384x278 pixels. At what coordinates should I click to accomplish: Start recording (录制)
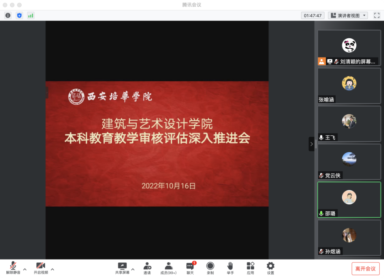pos(210,268)
